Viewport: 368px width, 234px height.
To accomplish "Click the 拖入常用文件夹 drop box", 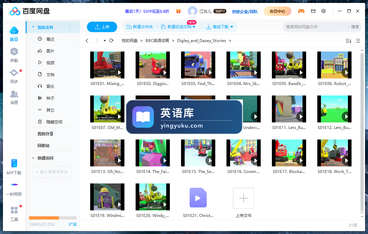I will click(x=52, y=172).
